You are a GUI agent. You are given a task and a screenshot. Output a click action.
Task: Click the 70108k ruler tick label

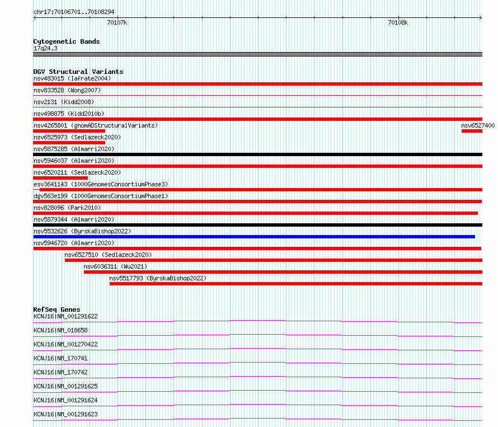398,22
